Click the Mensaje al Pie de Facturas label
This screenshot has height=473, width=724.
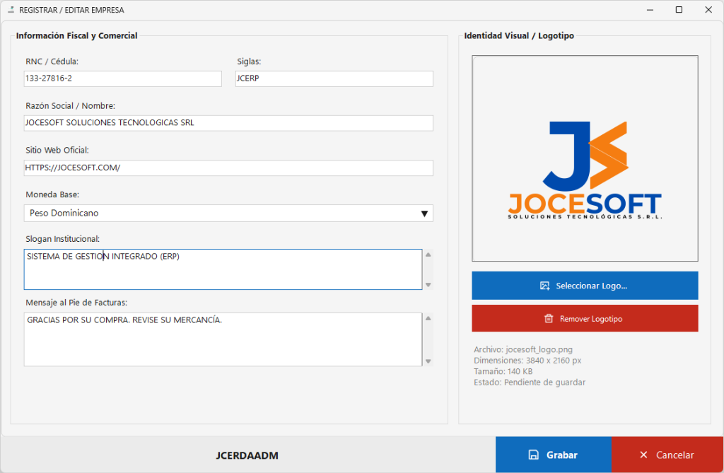click(x=76, y=303)
